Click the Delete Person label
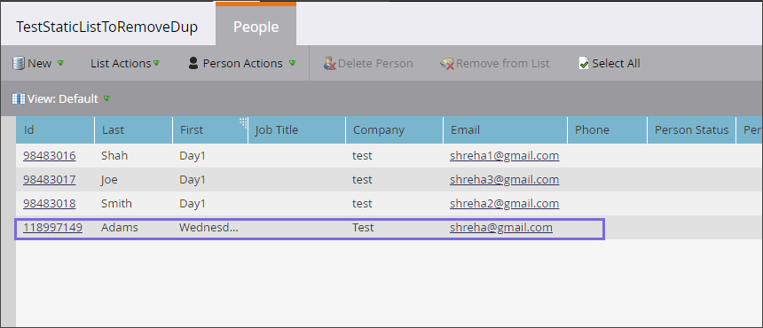Image resolution: width=763 pixels, height=328 pixels. [x=375, y=64]
